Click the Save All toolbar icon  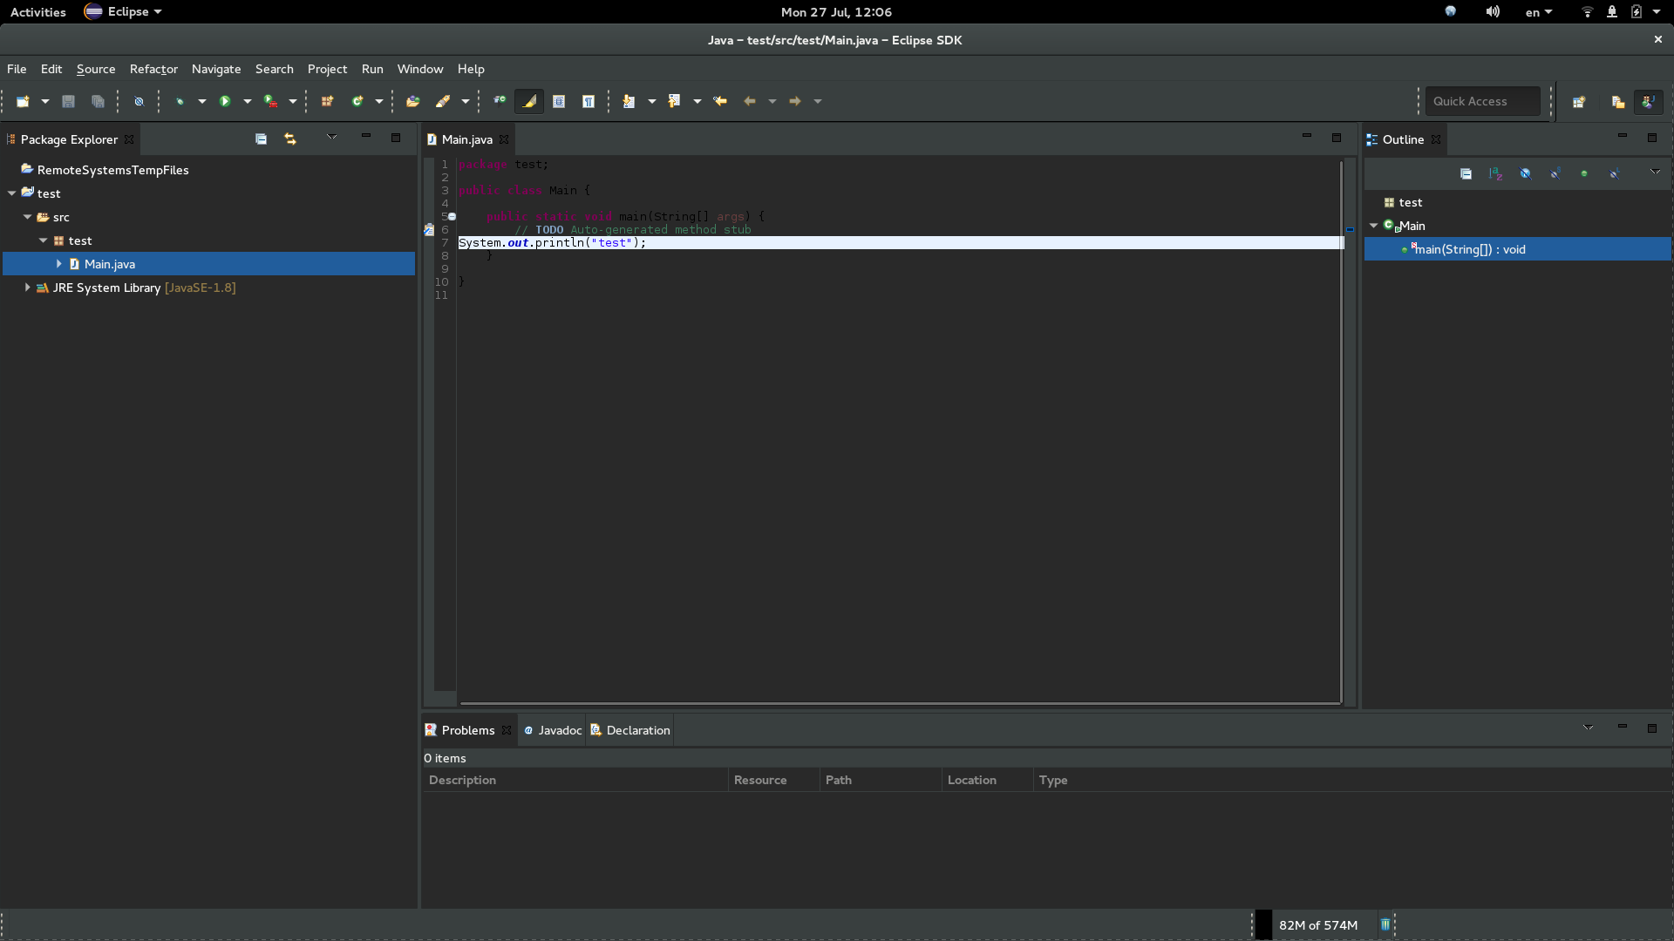point(98,101)
